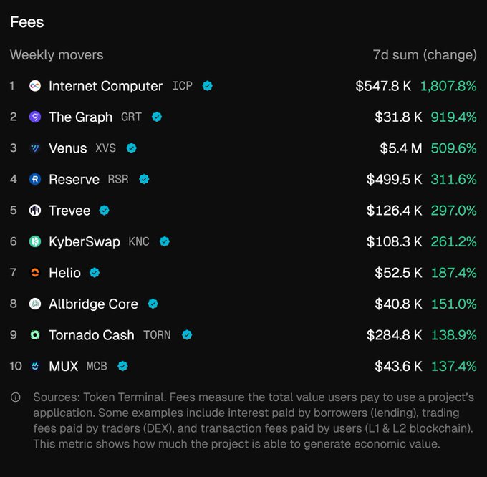
Task: Click The Graph purple logo icon
Action: 34,117
